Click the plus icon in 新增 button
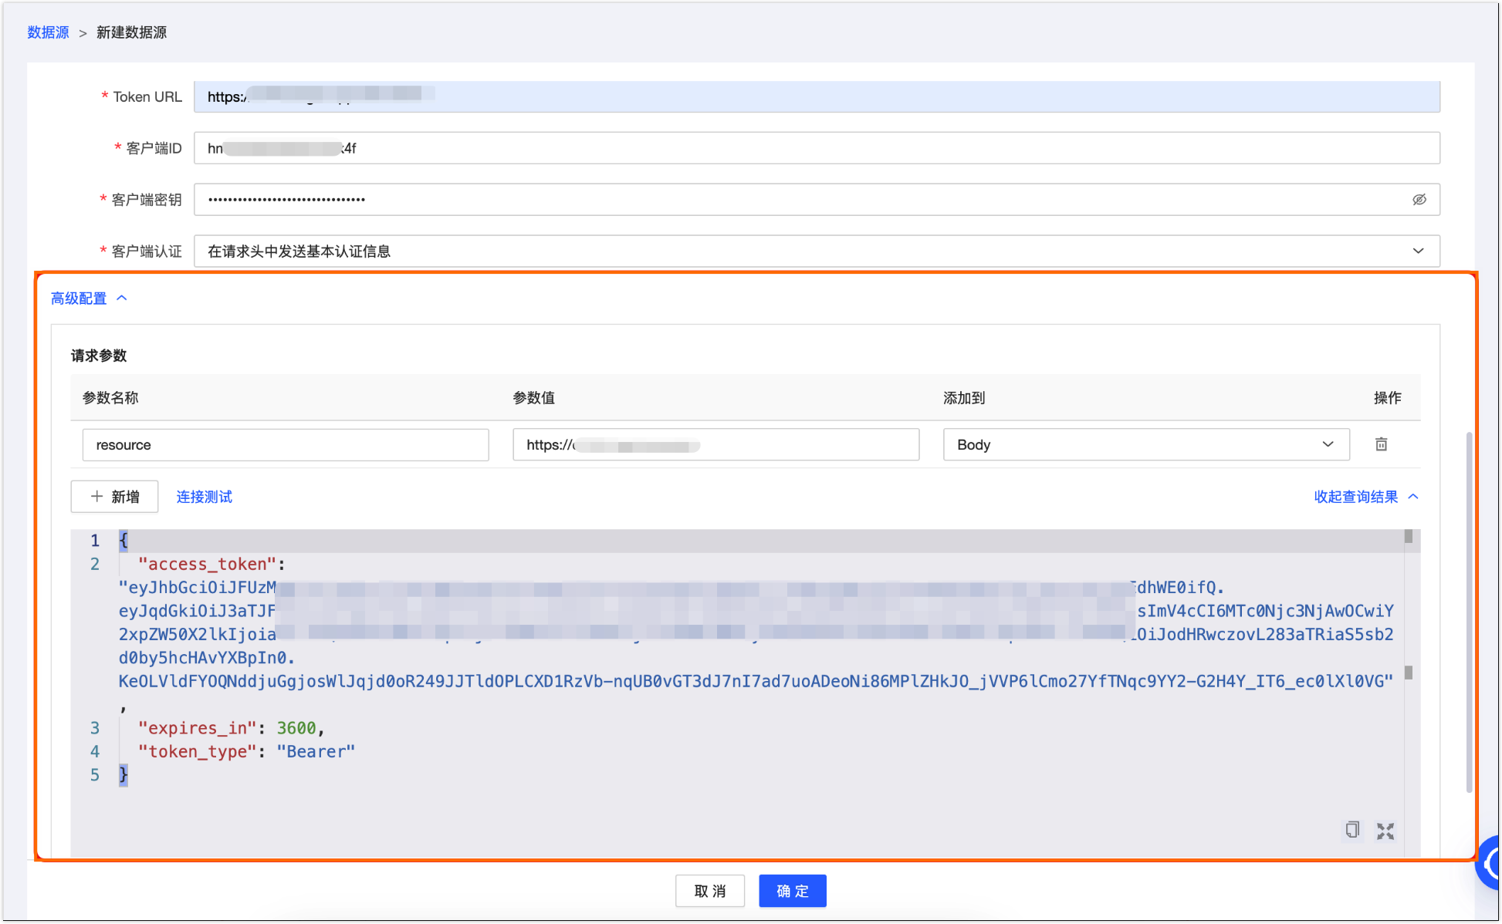Viewport: 1502px width, 924px height. click(x=97, y=497)
